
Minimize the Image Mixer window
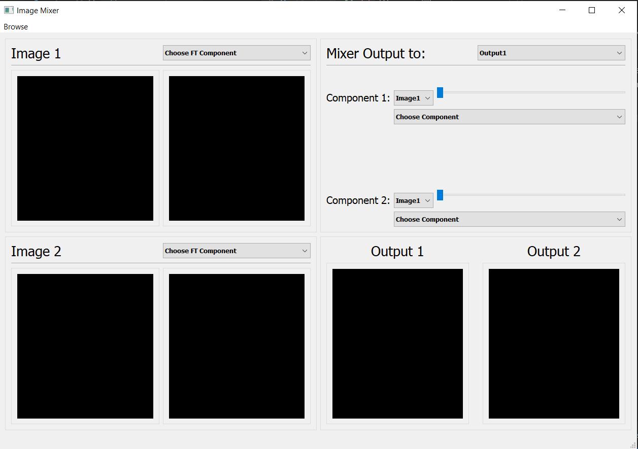[562, 10]
